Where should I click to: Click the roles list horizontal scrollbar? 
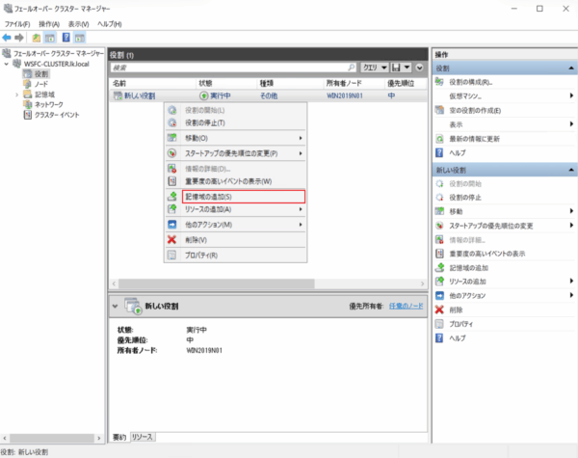click(x=217, y=283)
